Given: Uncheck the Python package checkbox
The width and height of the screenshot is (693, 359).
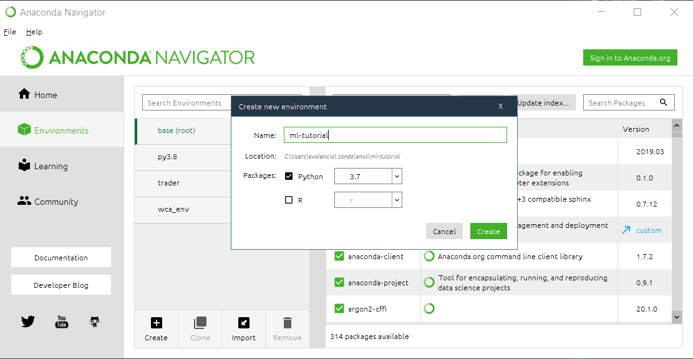Looking at the screenshot, I should [289, 176].
